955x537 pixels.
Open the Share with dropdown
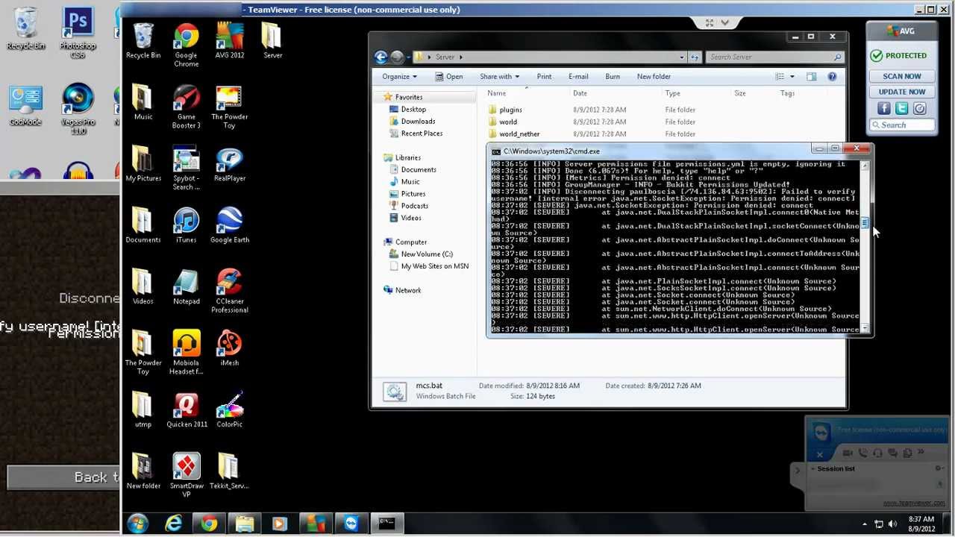[x=500, y=76]
